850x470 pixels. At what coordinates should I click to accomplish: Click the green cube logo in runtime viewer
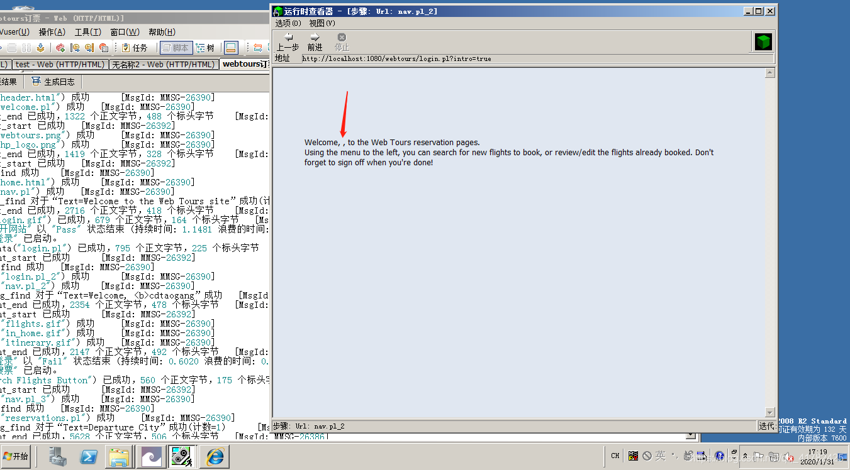coord(763,42)
